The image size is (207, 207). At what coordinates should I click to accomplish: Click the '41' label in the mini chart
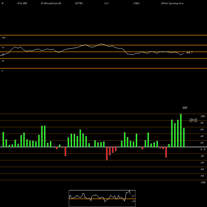click(x=133, y=201)
